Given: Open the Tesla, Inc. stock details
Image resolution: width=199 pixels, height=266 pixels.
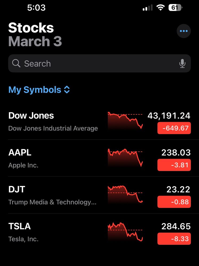Looking at the screenshot, I should [23, 232].
